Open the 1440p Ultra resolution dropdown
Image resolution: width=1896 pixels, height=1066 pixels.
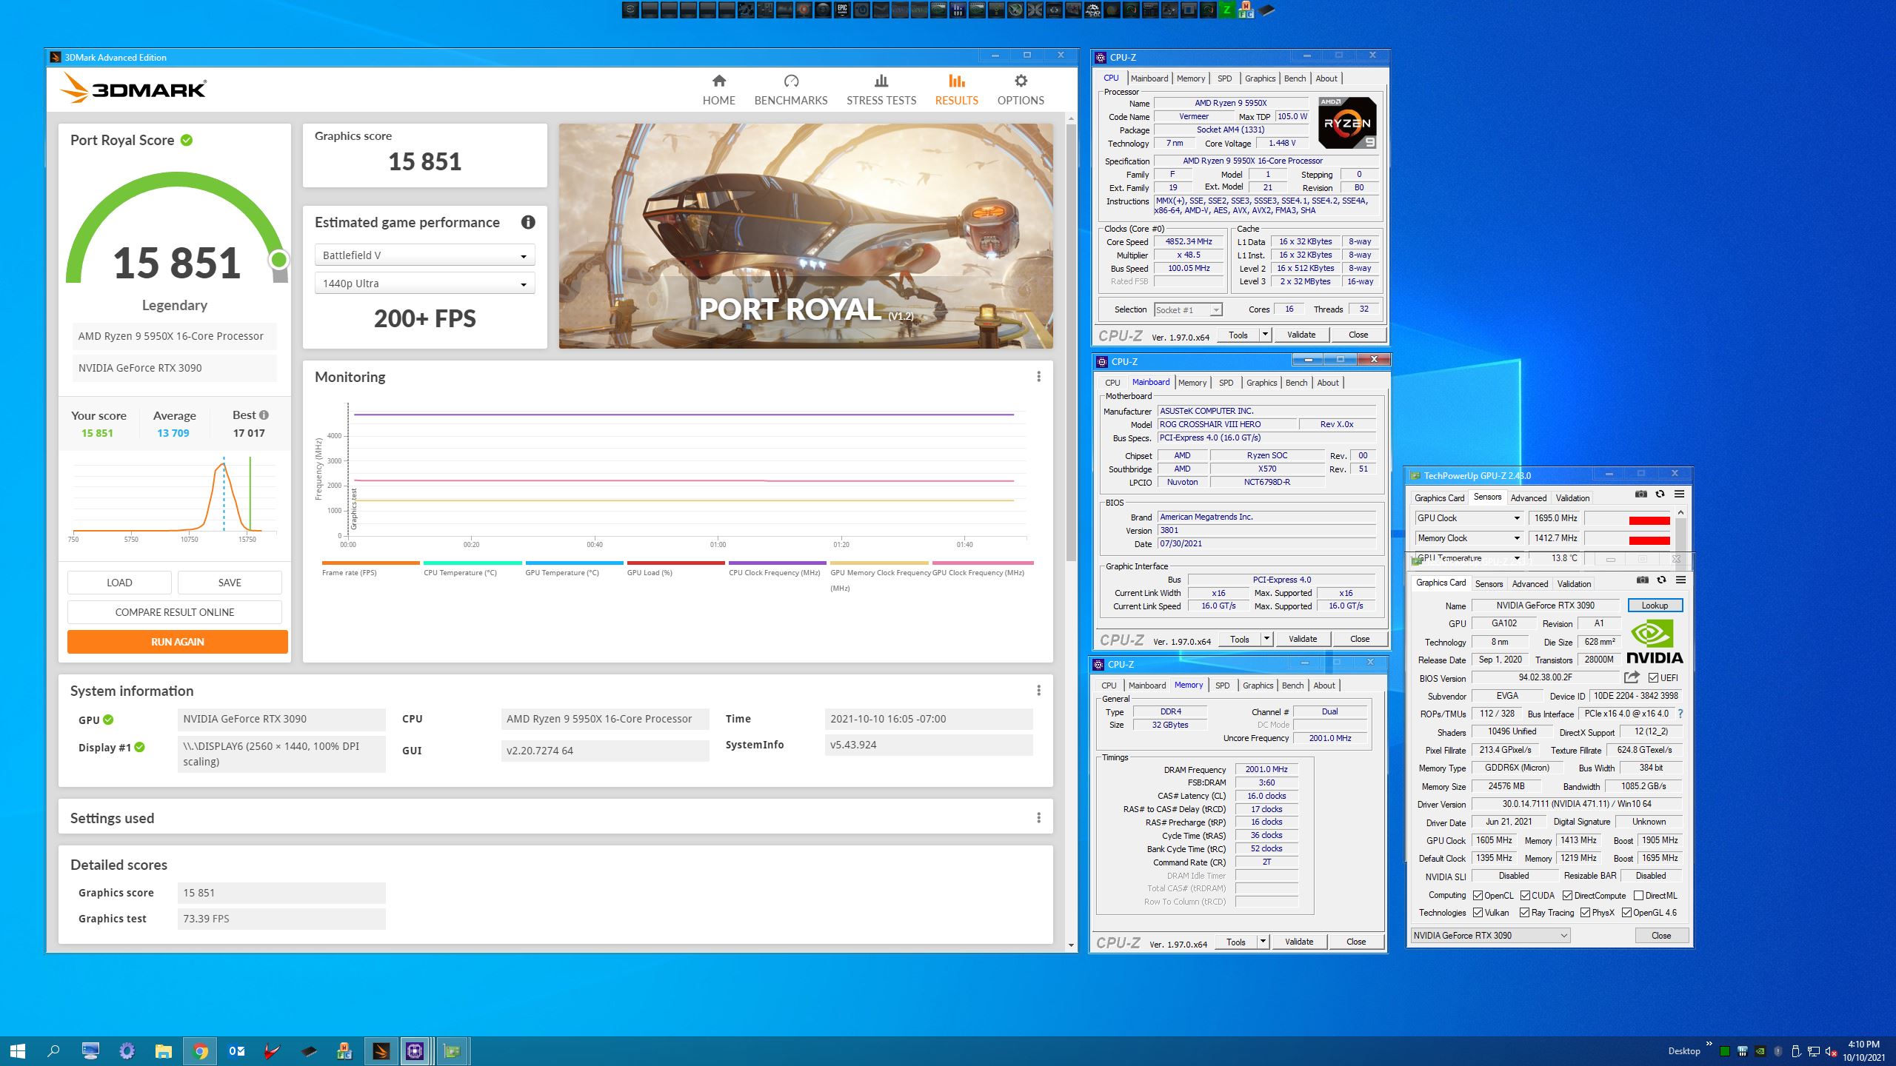pos(424,284)
